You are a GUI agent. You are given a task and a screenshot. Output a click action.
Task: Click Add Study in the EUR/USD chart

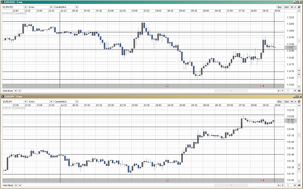8,91
